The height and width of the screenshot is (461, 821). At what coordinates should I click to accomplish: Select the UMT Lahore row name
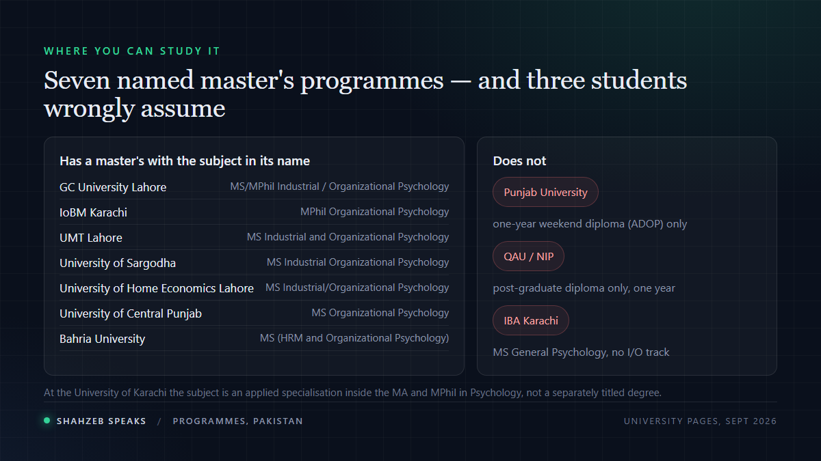tap(91, 238)
